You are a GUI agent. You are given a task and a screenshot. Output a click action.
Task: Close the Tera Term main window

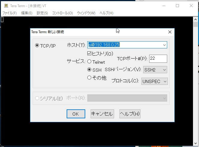(x=191, y=6)
